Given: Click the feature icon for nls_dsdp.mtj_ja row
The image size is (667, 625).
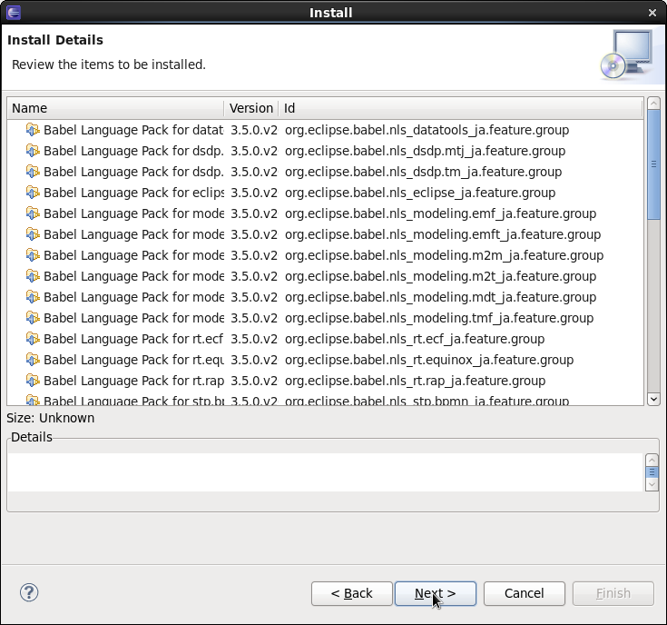Looking at the screenshot, I should coord(33,150).
